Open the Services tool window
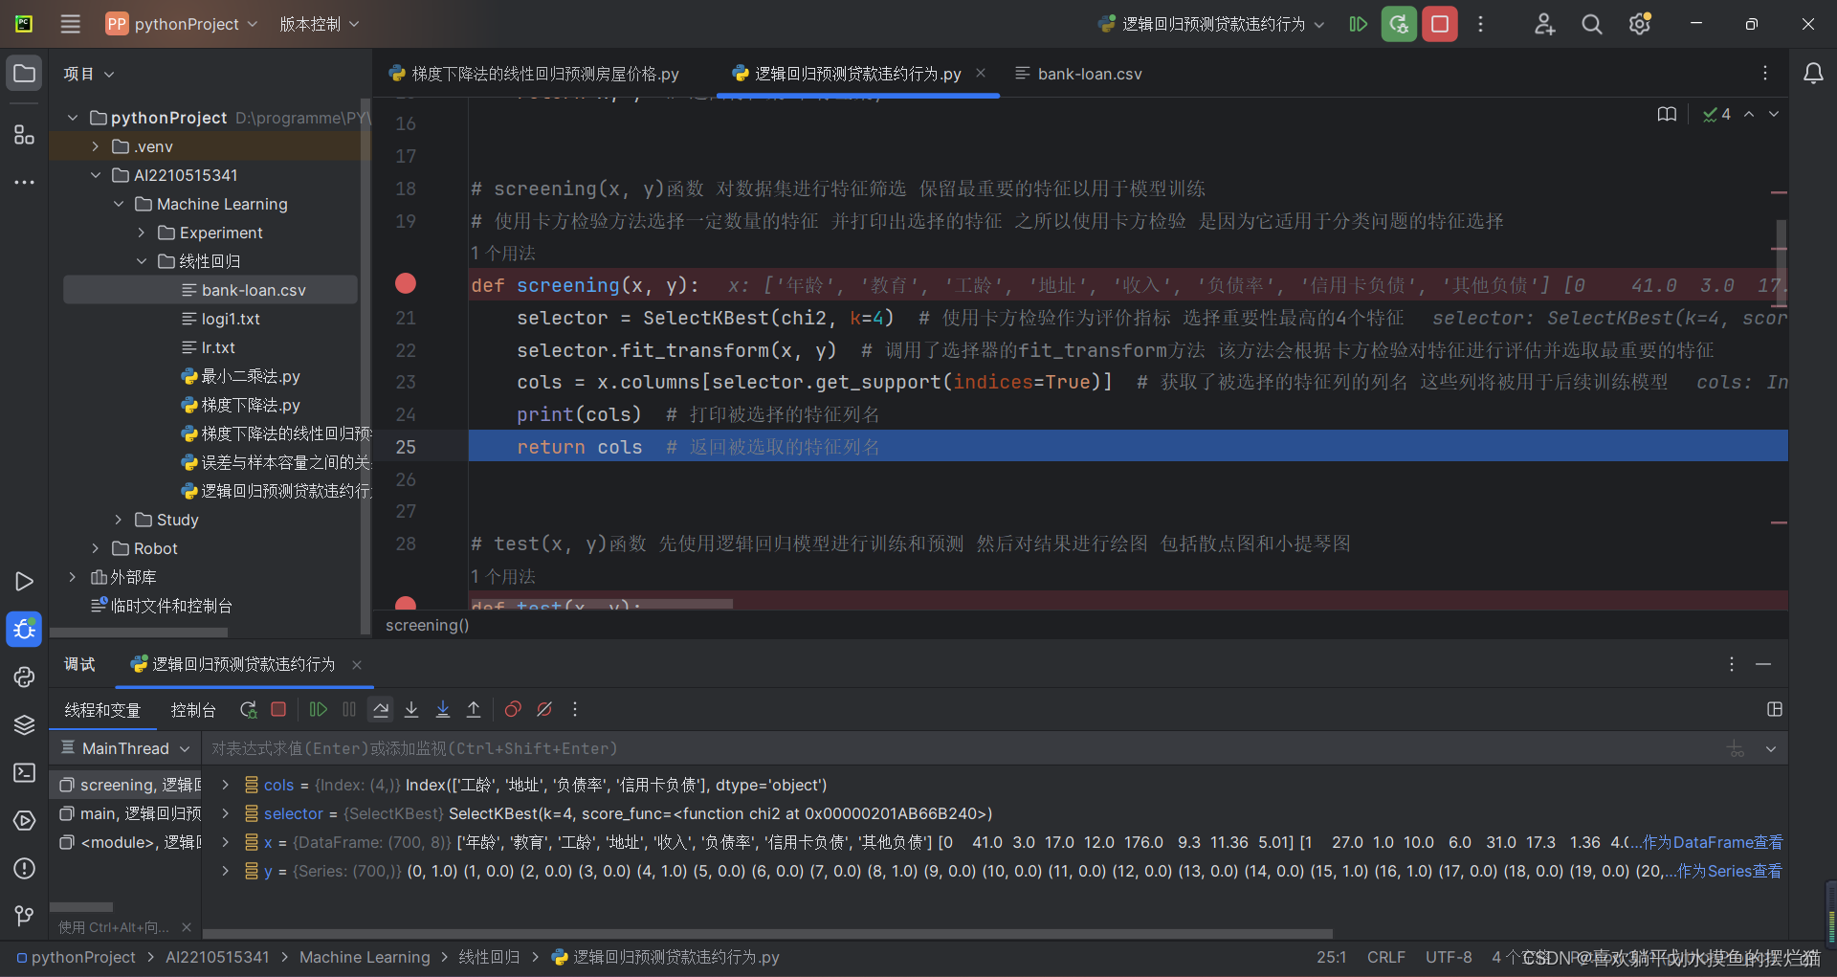Viewport: 1837px width, 977px height. pos(25,821)
